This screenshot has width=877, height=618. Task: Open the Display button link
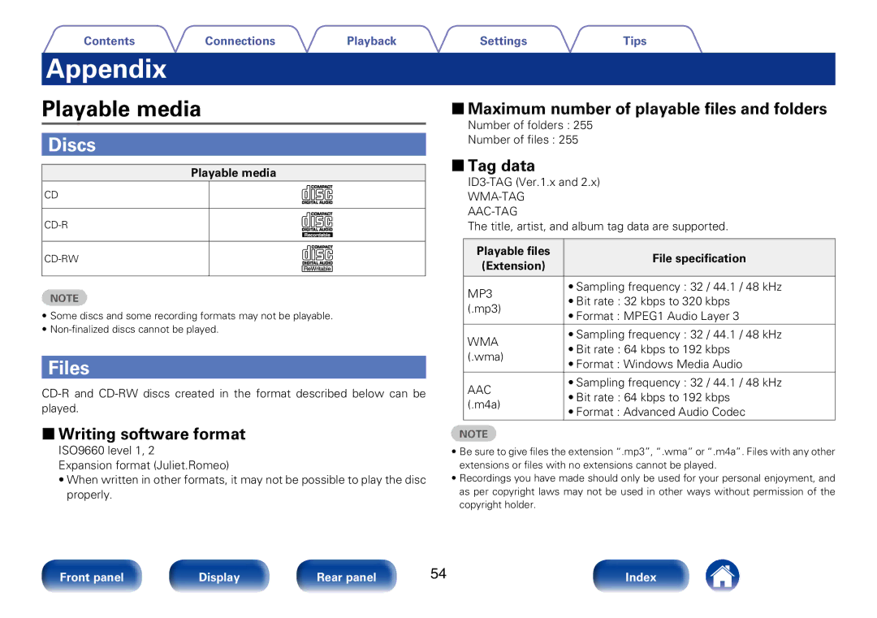point(219,576)
